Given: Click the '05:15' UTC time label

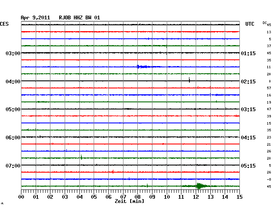Looking at the screenshot, I should pyautogui.click(x=248, y=165).
